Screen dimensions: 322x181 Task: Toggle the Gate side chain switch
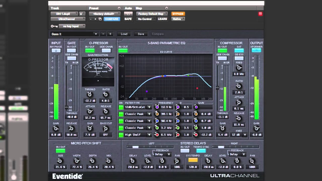coord(71,58)
